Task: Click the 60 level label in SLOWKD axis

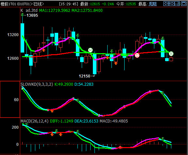Action: [16, 100]
